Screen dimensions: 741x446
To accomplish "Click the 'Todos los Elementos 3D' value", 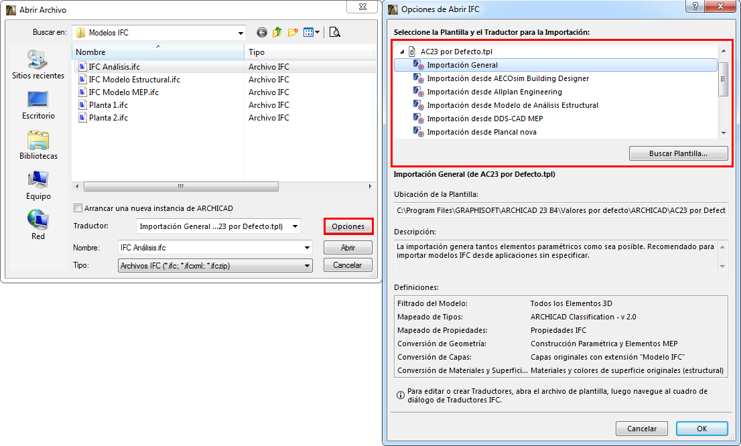I will [571, 303].
